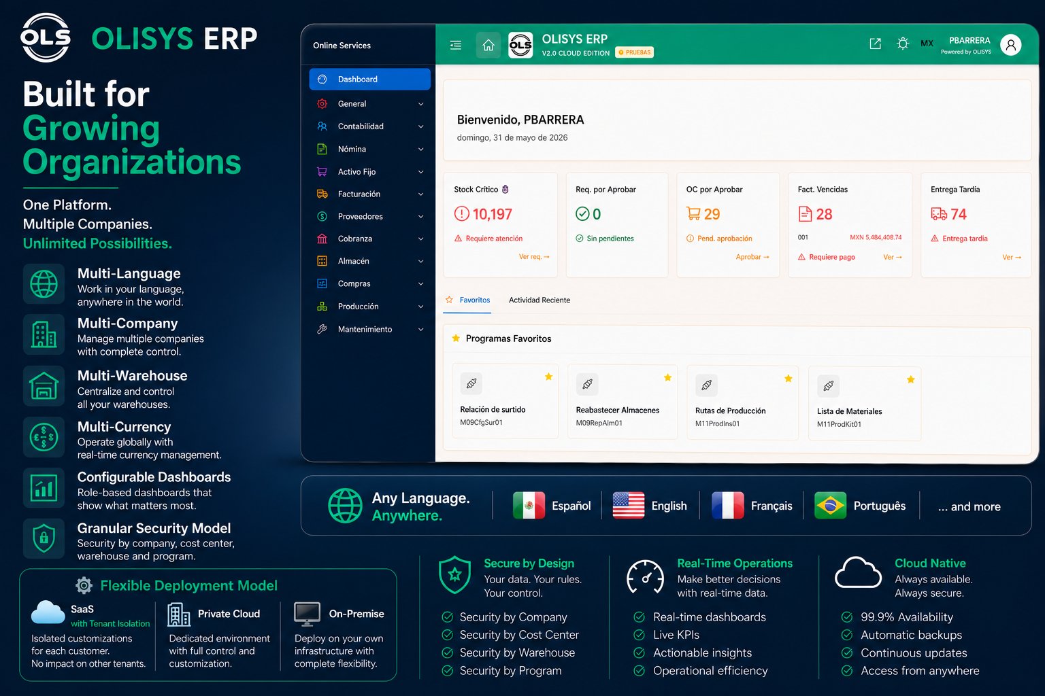Unfavorite the Relación de surtido star
1045x696 pixels.
(x=548, y=377)
